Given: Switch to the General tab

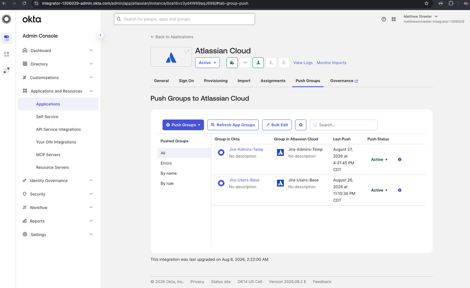Looking at the screenshot, I should 161,81.
